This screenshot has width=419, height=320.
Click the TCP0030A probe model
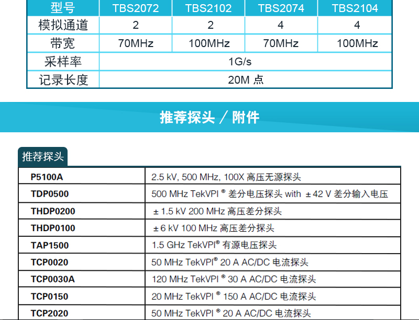click(x=53, y=279)
